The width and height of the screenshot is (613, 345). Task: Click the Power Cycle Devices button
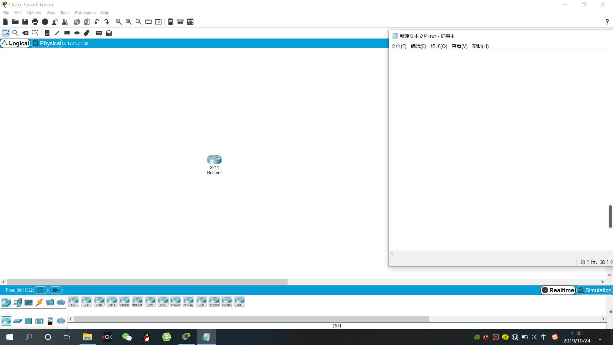coord(41,290)
